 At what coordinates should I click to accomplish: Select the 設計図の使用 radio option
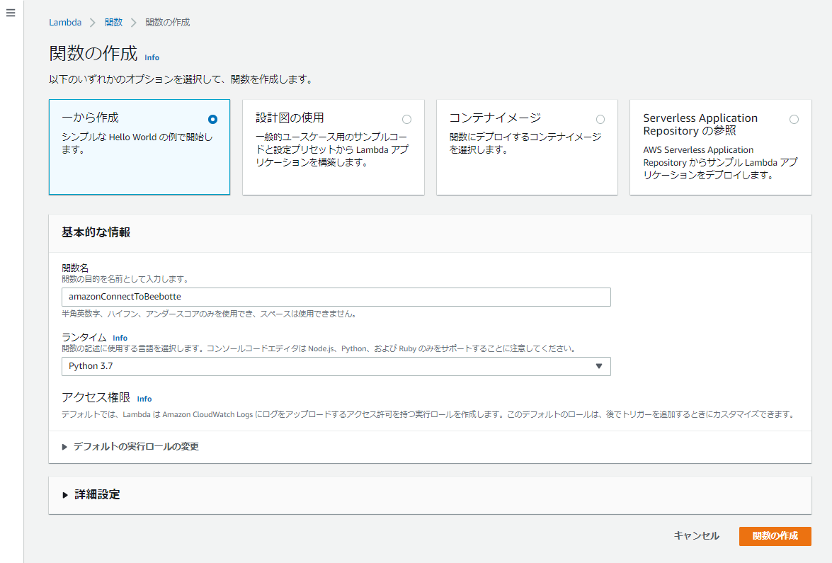click(x=406, y=120)
